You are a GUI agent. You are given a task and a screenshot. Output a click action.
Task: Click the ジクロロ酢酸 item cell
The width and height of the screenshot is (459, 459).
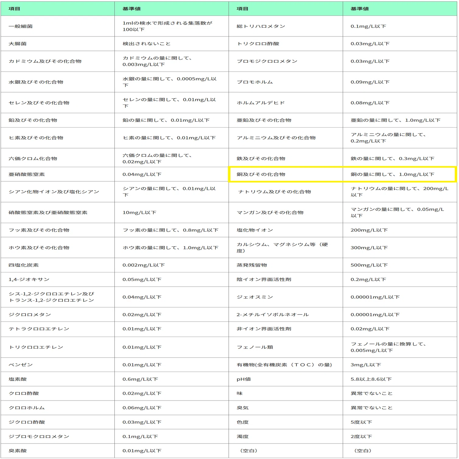click(58, 422)
